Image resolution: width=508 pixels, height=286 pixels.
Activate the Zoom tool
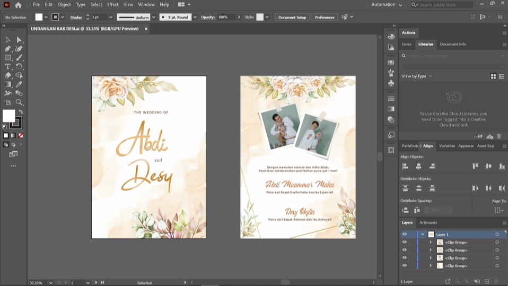[x=19, y=102]
